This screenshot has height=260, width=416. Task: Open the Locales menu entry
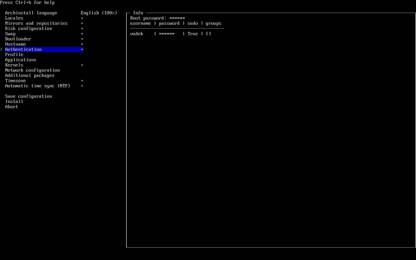(x=14, y=18)
